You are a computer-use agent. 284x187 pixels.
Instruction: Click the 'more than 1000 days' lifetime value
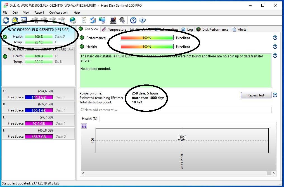[148, 98]
